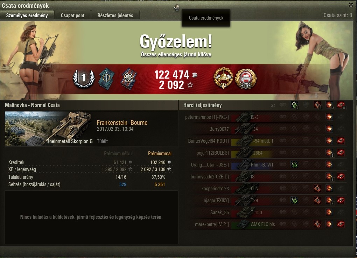Close the Csata eredmények window
Screen dimensions: 357x258
[x=351, y=5]
